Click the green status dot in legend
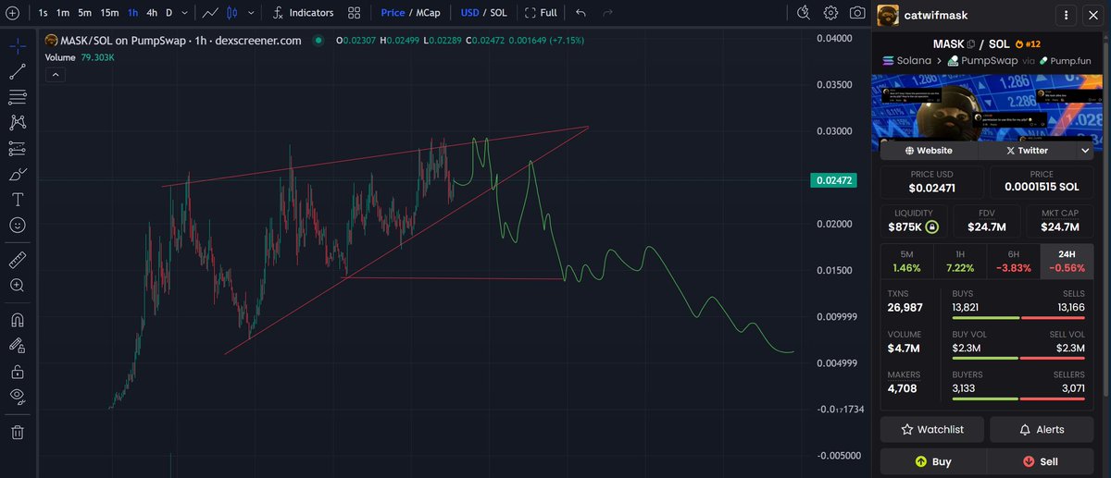 click(318, 40)
